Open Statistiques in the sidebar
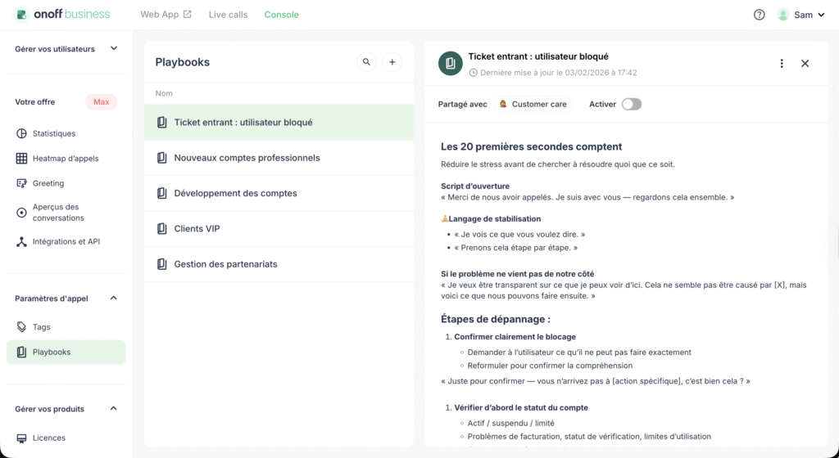The image size is (839, 458). 53,133
